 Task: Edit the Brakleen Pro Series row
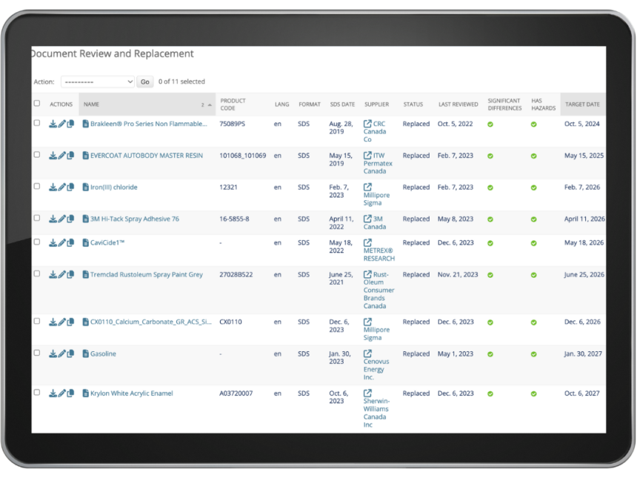pyautogui.click(x=61, y=124)
